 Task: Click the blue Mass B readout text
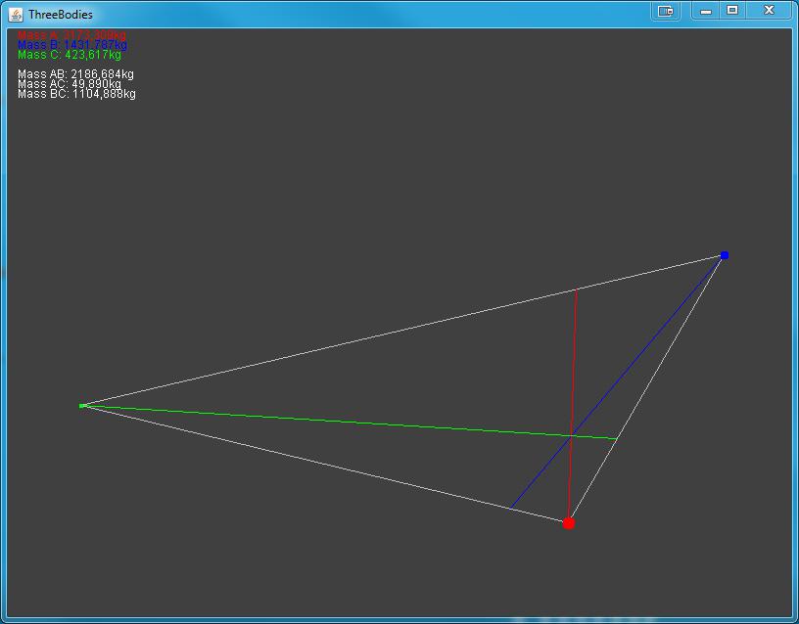coord(71,45)
